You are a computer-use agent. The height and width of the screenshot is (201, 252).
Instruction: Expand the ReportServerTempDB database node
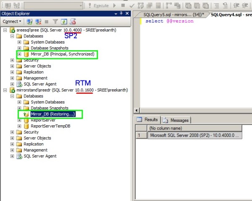[19, 126]
